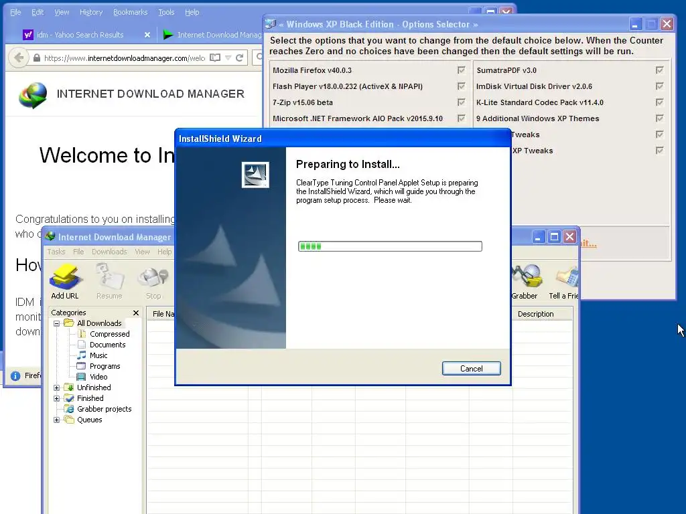
Task: Minimize the Options Selector window
Action: [635, 24]
